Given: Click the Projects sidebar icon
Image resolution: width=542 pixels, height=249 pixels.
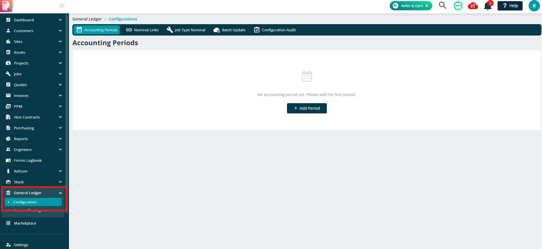Looking at the screenshot, I should pos(8,63).
